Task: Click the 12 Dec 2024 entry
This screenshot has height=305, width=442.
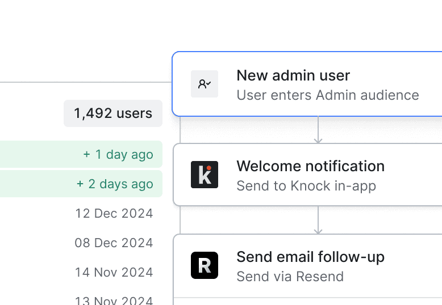Action: [x=114, y=214]
